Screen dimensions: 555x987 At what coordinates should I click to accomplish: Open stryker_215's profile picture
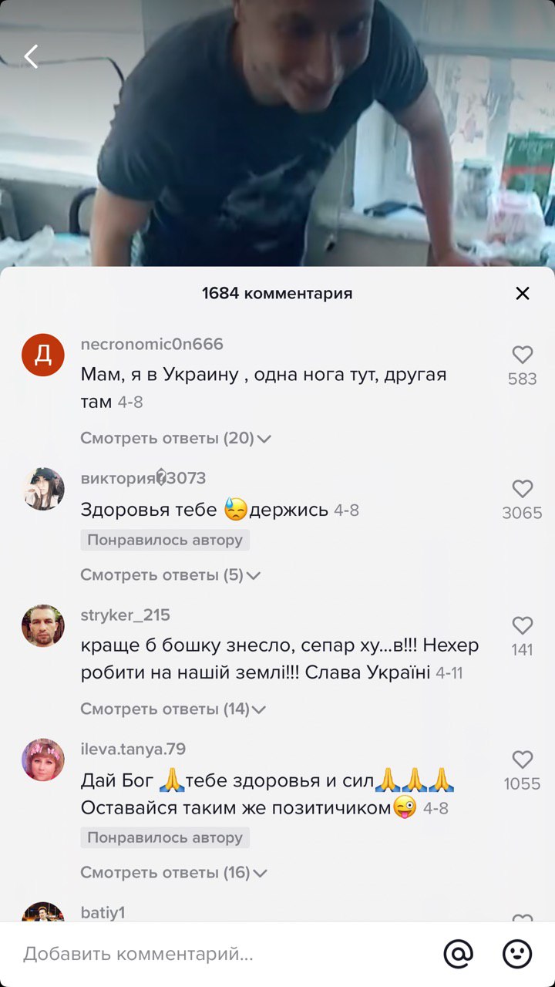(x=43, y=625)
